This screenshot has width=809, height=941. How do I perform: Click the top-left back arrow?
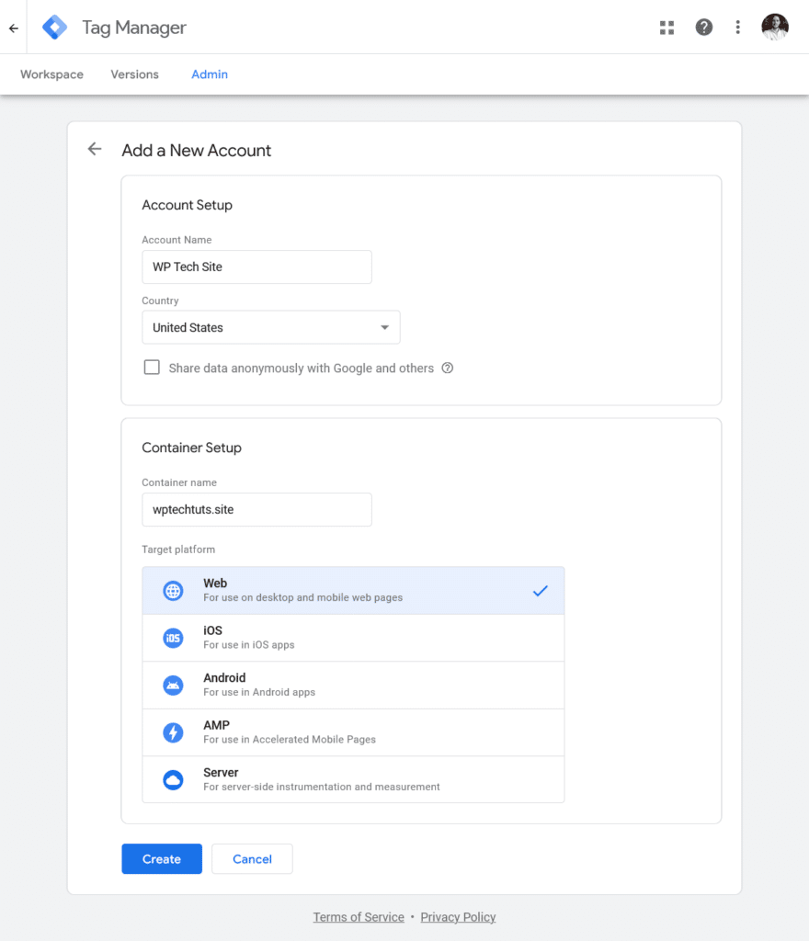coord(13,28)
